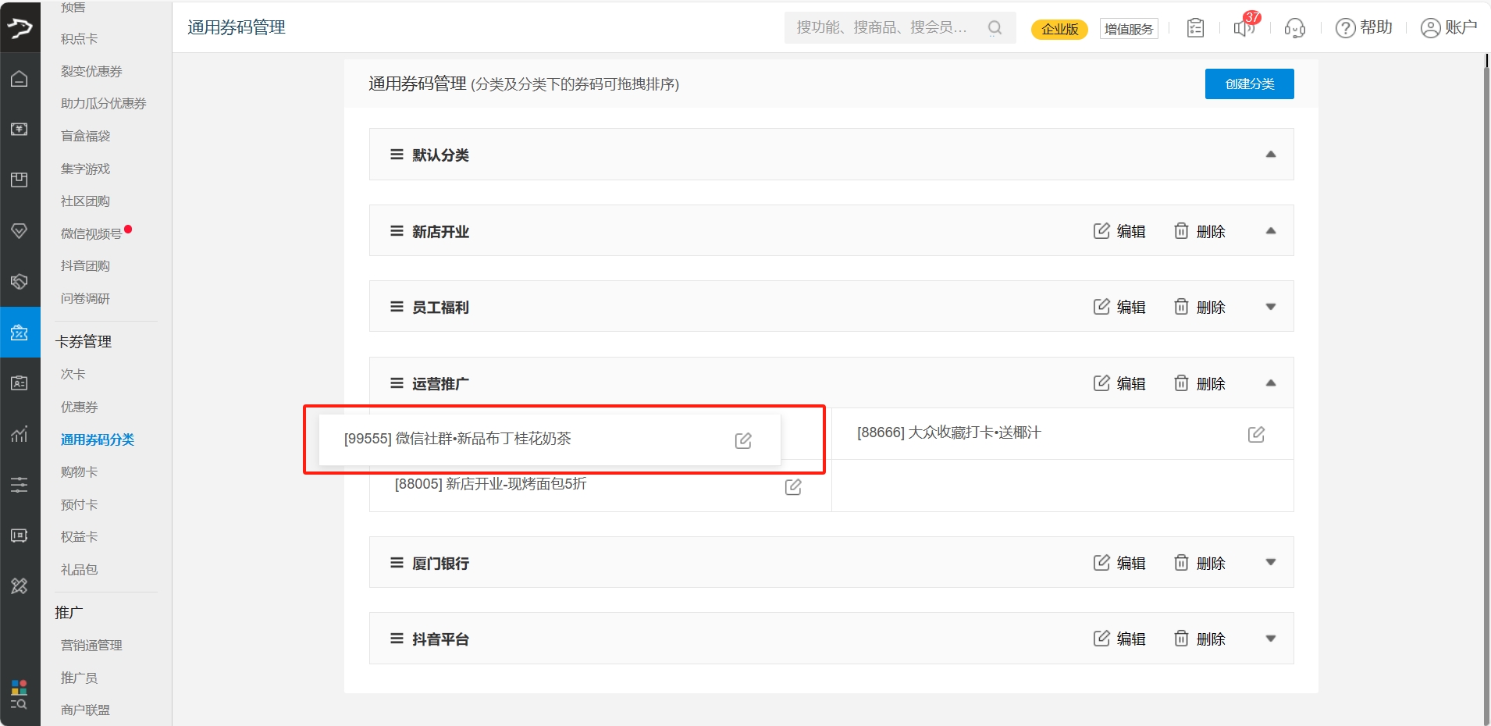Viewport: 1491px width, 726px height.
Task: Click edit icon for coupon 99555
Action: 743,440
